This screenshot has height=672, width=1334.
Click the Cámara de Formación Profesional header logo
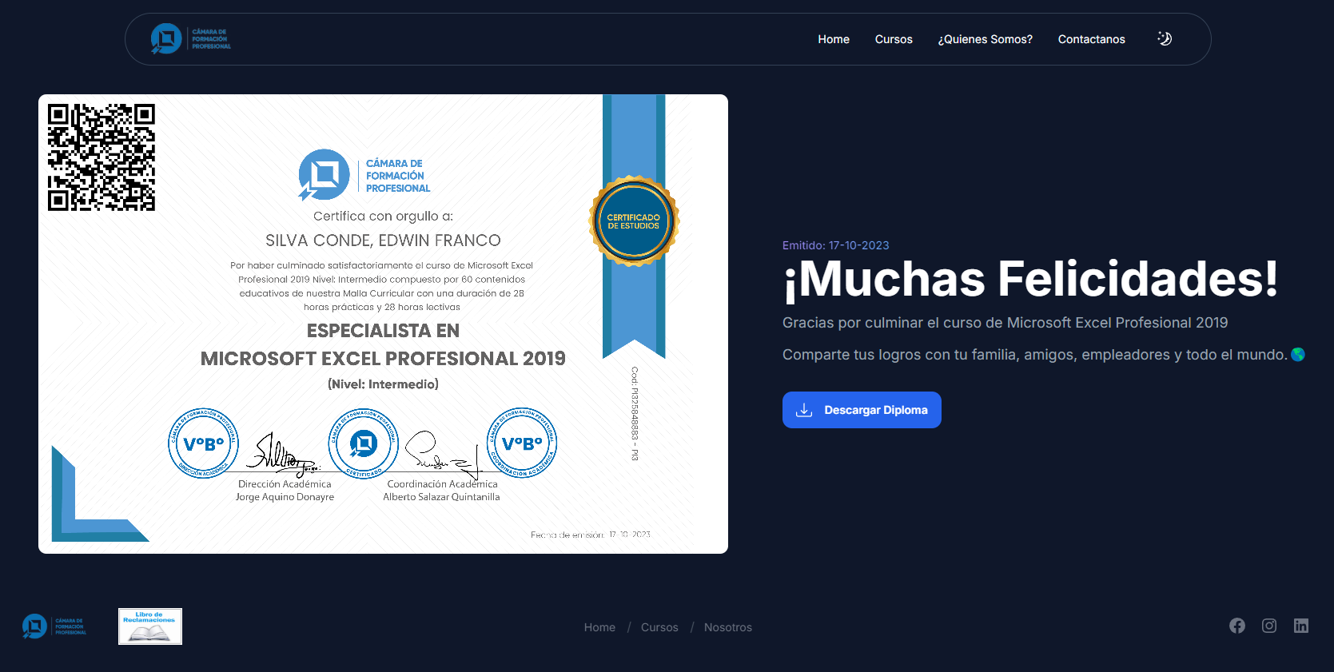tap(191, 39)
